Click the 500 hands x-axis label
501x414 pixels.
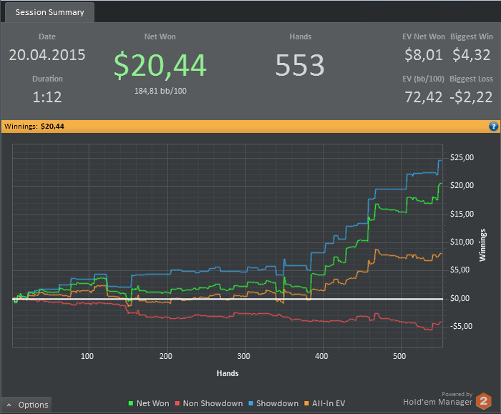coord(399,356)
